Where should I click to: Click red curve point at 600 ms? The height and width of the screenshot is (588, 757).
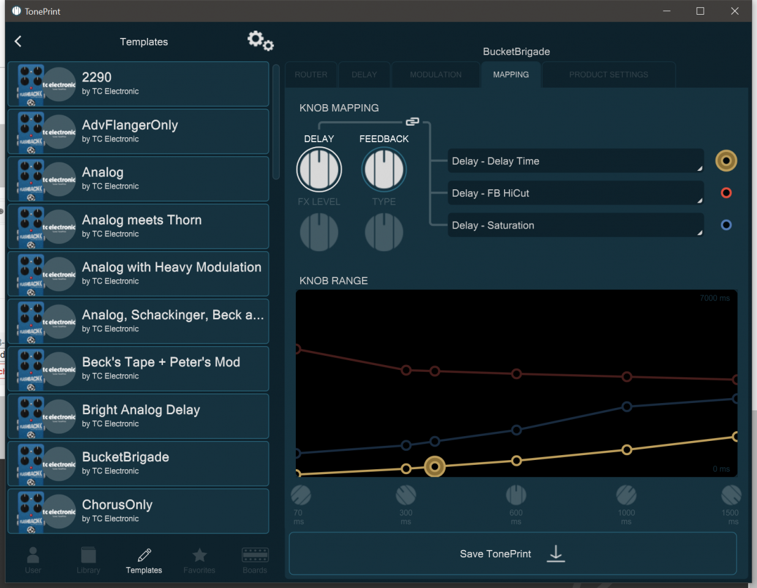click(x=516, y=374)
